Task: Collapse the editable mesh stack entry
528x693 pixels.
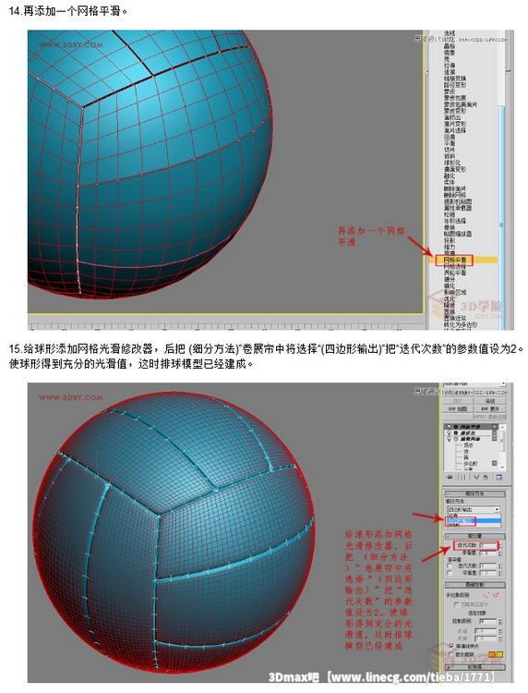Action: [x=456, y=438]
